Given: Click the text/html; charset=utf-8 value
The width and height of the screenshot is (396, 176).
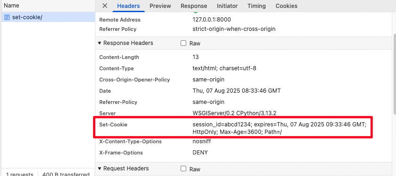Looking at the screenshot, I should pyautogui.click(x=224, y=68).
